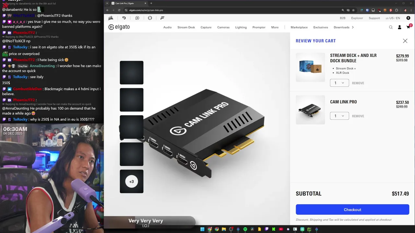Change the US / EN region selector
The width and height of the screenshot is (415, 233).
(x=393, y=18)
